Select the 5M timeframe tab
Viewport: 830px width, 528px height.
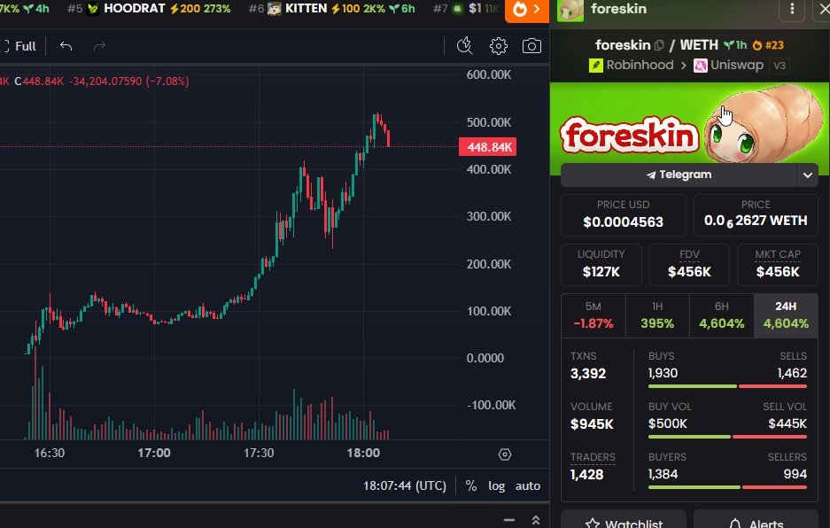pos(593,315)
